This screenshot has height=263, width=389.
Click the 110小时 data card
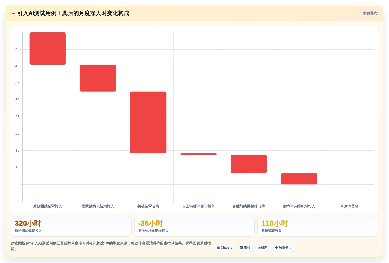[318, 226]
